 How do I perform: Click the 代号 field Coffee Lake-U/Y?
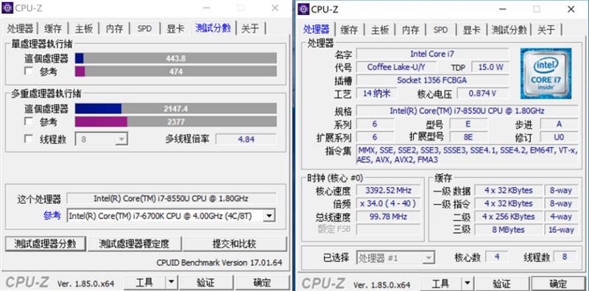click(397, 67)
